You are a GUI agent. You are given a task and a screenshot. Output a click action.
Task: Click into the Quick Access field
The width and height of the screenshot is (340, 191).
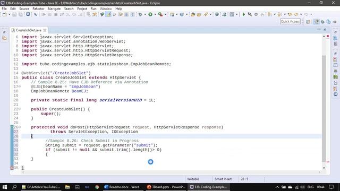pyautogui.click(x=290, y=21)
